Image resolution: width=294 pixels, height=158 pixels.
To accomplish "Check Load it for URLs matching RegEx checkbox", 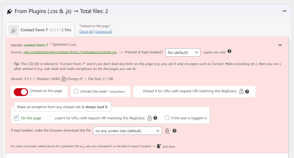I will [x=50, y=118].
